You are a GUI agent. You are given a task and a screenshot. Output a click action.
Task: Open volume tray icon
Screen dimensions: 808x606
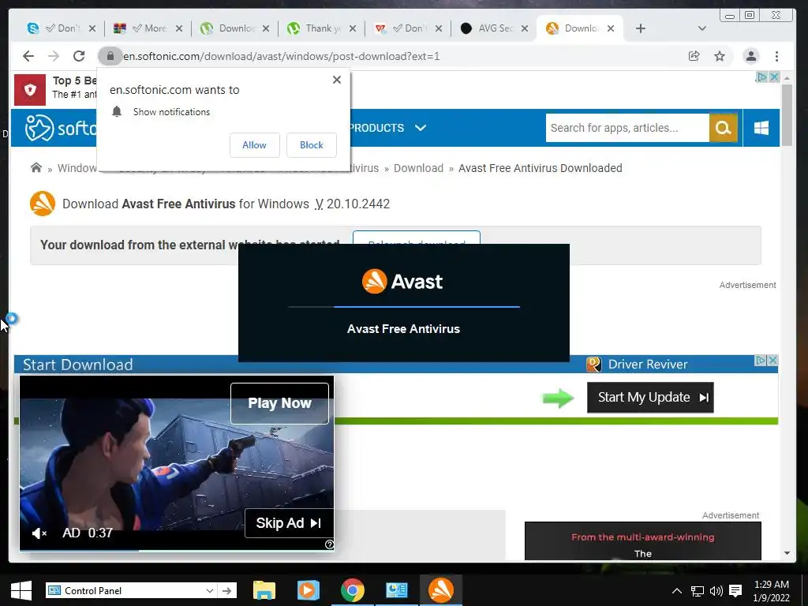pyautogui.click(x=716, y=590)
